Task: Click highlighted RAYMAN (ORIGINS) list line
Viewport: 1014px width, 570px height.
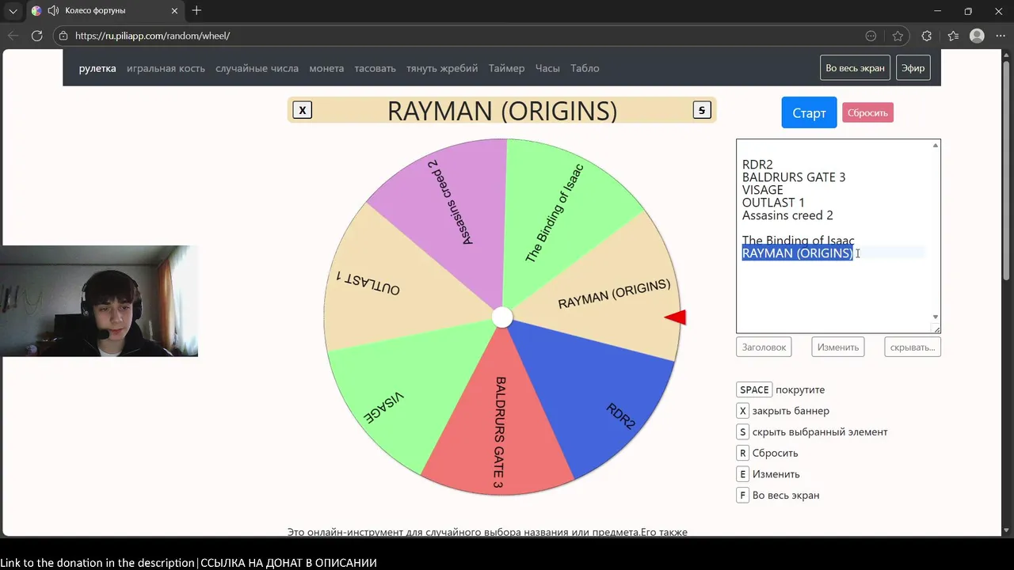Action: 797,253
